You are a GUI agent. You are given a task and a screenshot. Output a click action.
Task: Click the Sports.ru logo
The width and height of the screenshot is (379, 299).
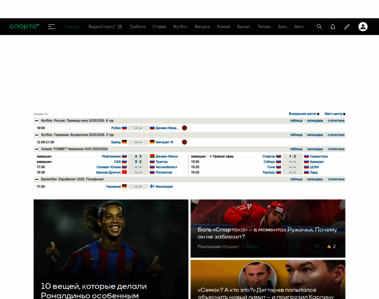click(24, 26)
